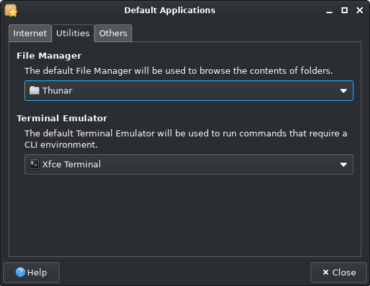Expand the Terminal Emulator dropdown arrow
Viewport: 370px width, 286px height.
click(x=344, y=164)
